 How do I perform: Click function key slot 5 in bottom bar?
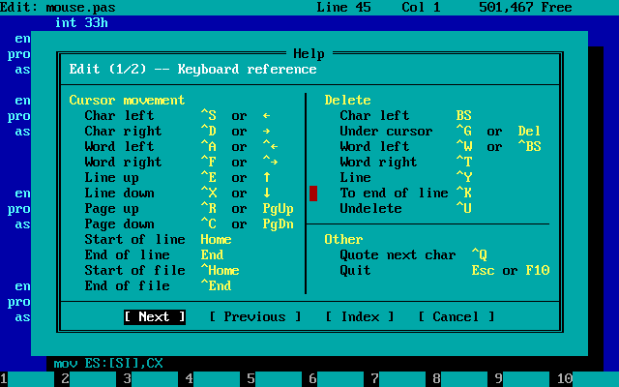275,379
